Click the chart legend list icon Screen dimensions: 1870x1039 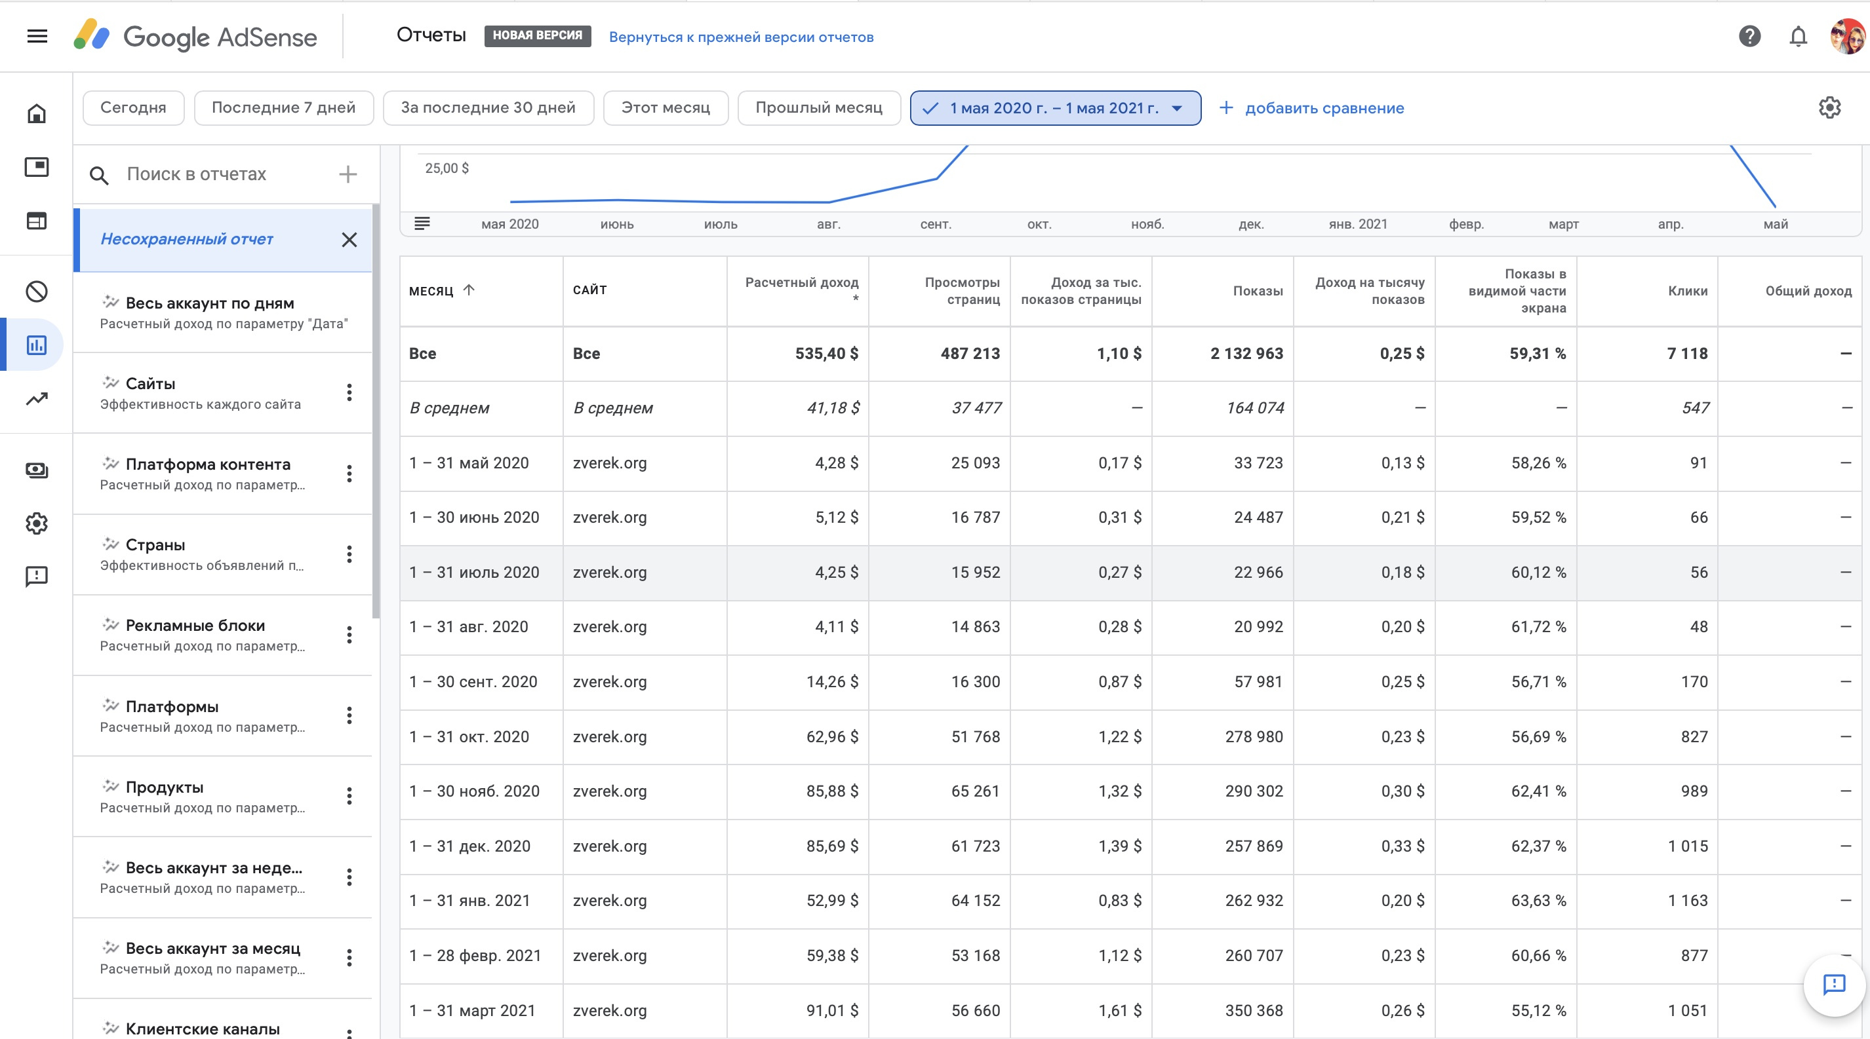[422, 223]
